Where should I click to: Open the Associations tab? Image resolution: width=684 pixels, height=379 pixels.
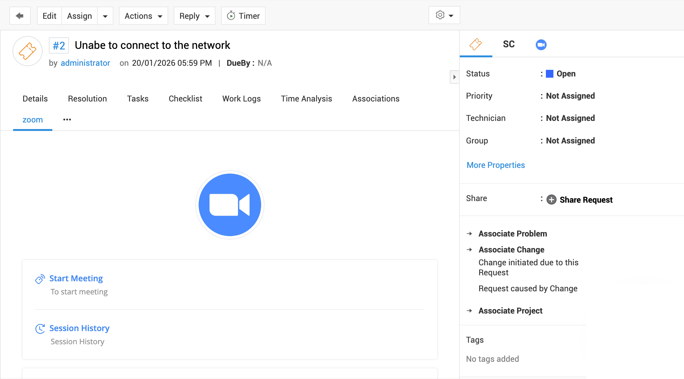(376, 99)
